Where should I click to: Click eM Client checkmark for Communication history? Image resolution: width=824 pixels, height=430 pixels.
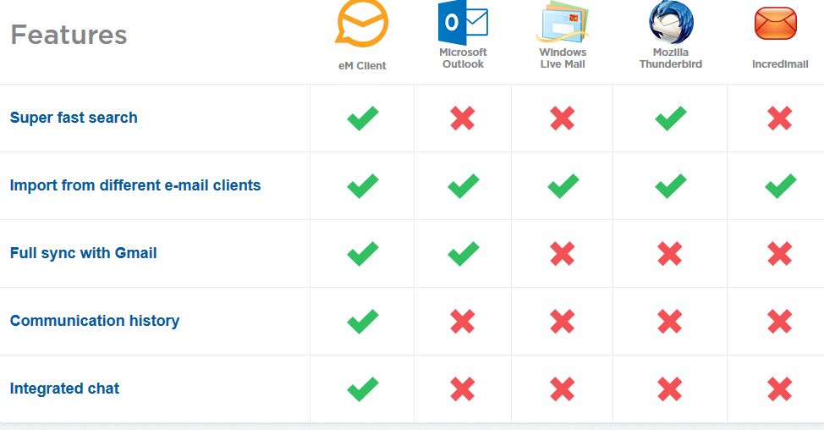363,321
